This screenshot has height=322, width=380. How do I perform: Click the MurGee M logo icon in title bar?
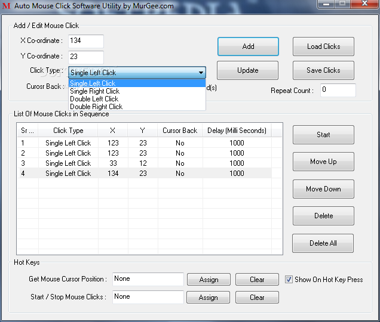tap(7, 5)
